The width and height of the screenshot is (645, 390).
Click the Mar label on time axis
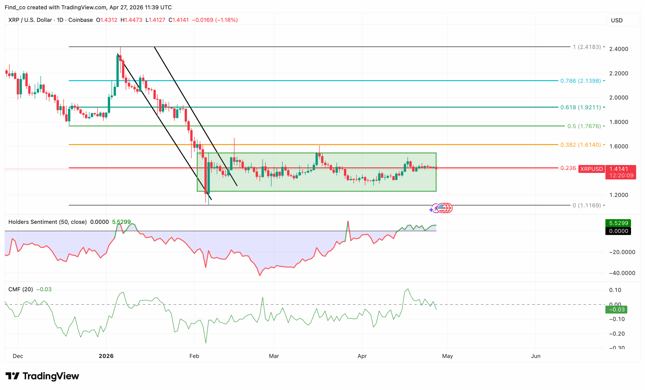point(274,356)
